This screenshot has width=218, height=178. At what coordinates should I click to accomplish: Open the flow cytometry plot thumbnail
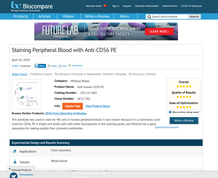coord(27,94)
